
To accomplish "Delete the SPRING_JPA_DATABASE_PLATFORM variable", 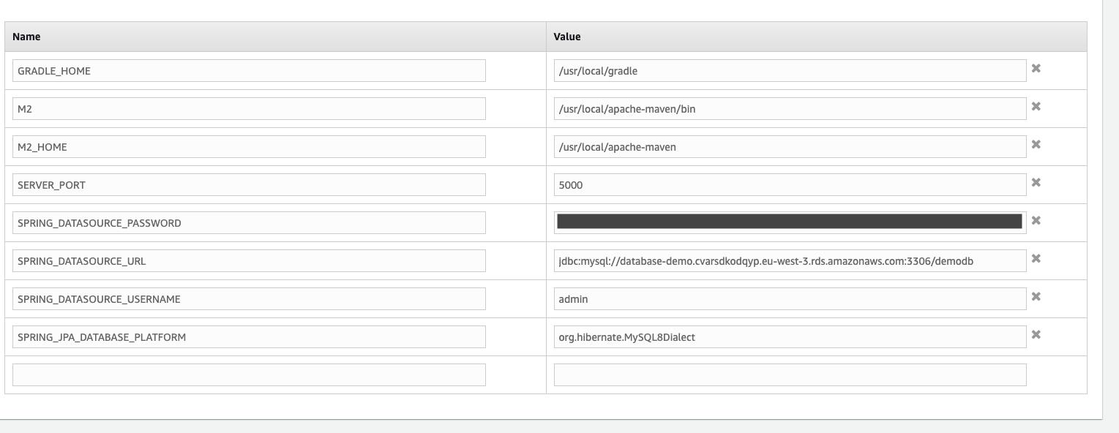I will [1036, 335].
